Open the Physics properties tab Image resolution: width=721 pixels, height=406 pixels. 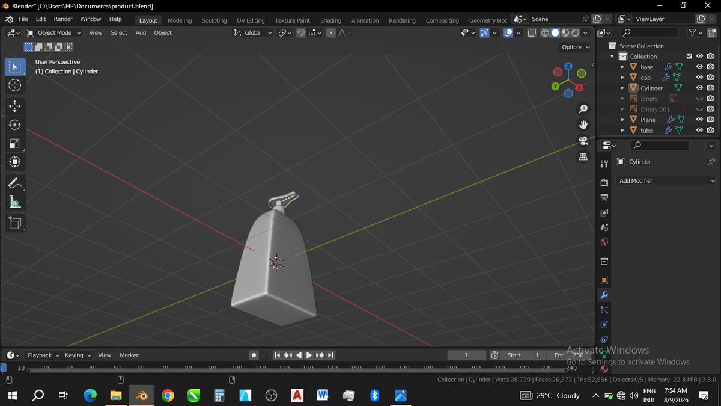tap(604, 325)
